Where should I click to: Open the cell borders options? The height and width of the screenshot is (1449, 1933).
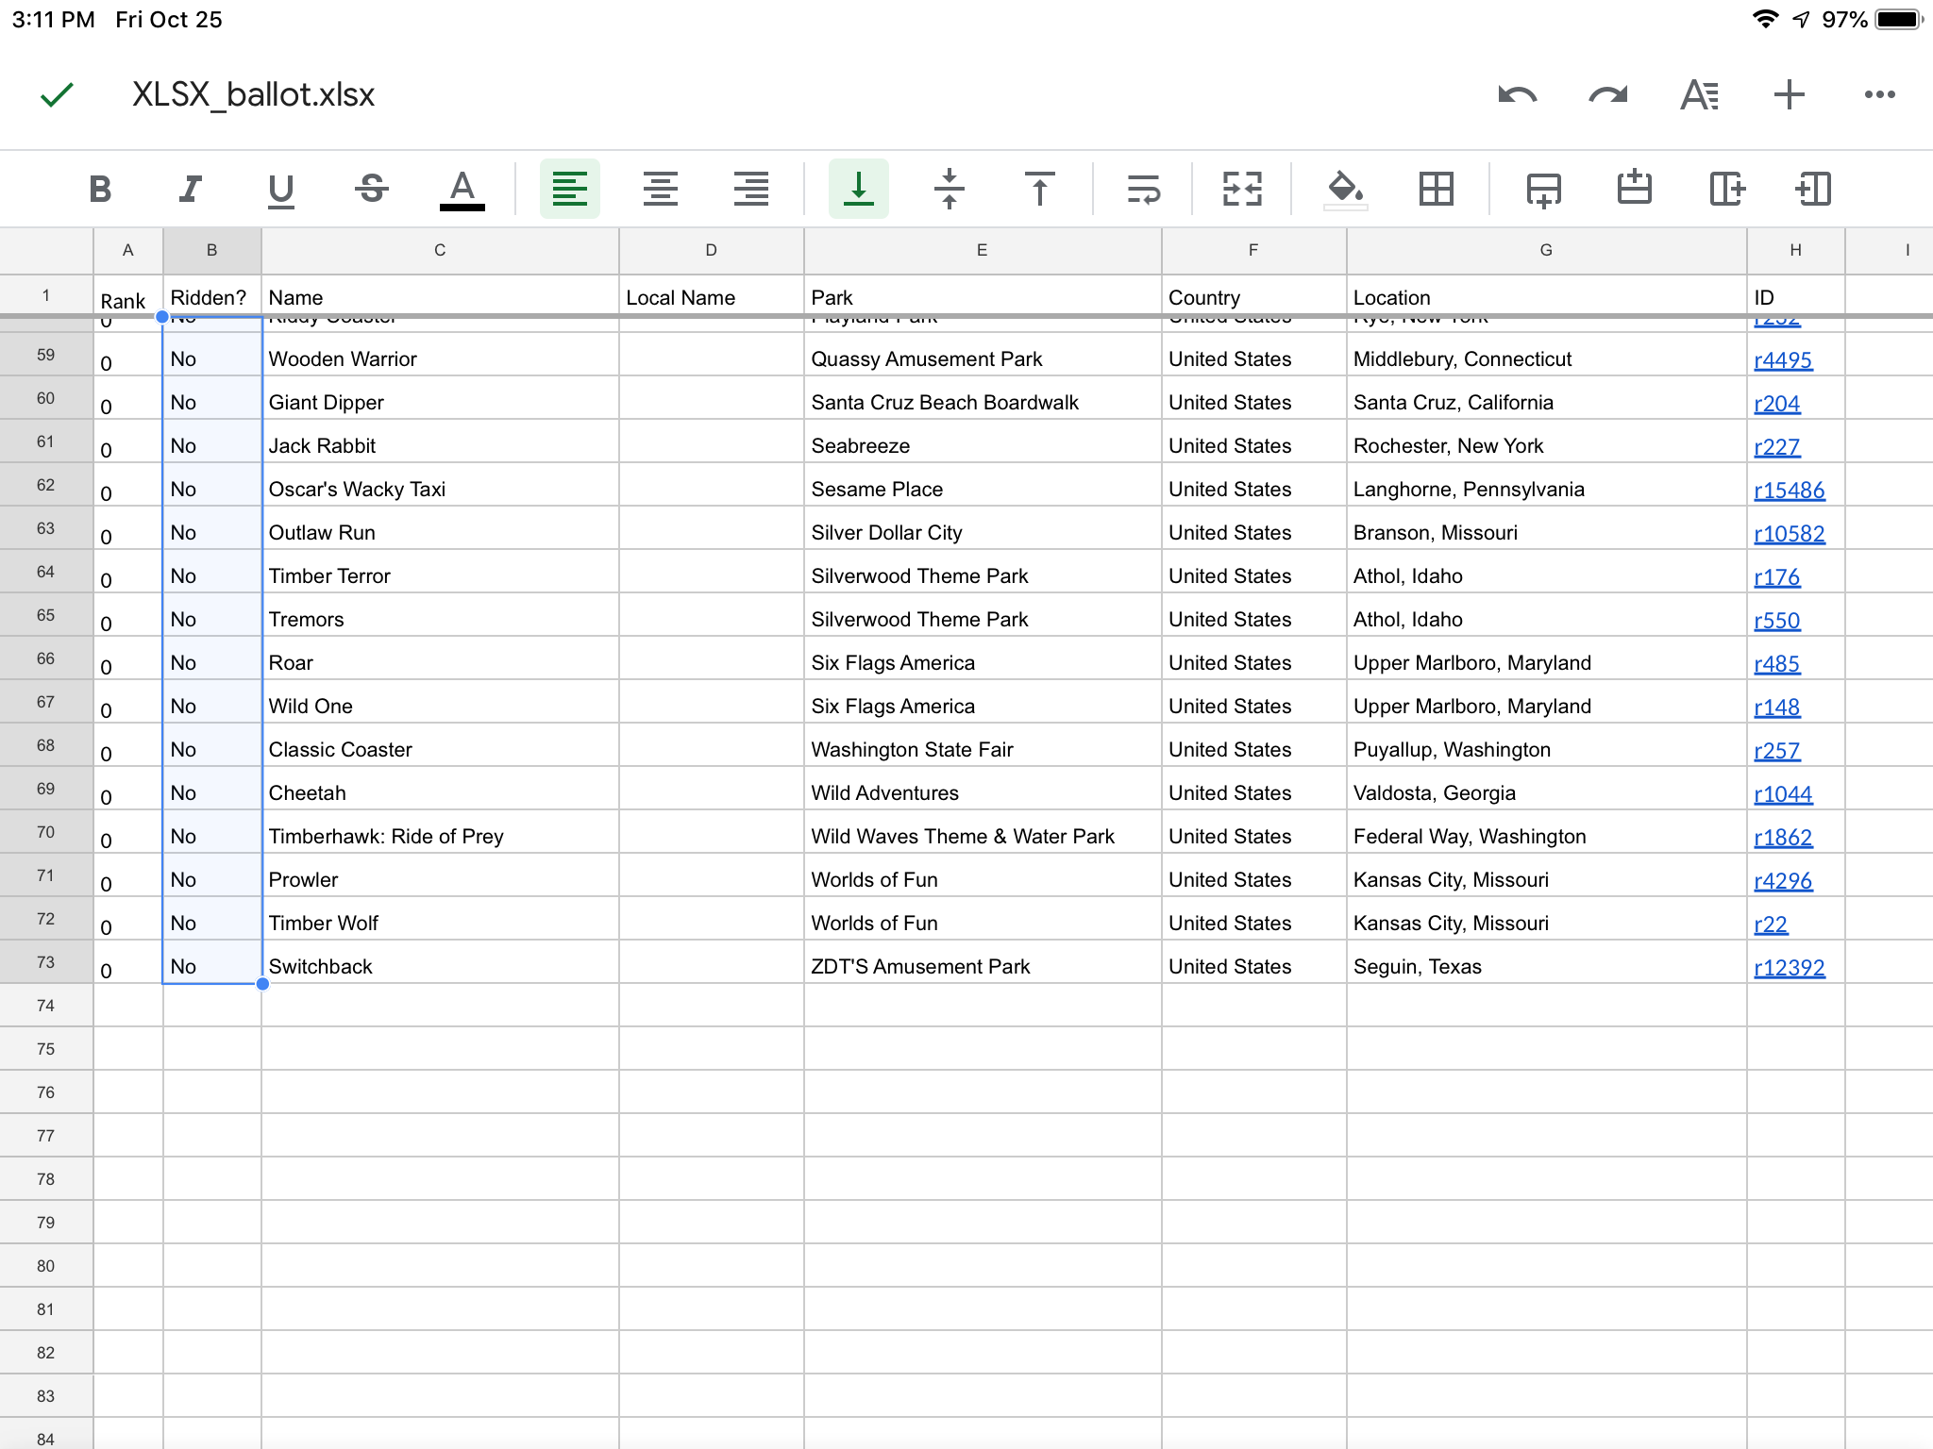pos(1437,189)
